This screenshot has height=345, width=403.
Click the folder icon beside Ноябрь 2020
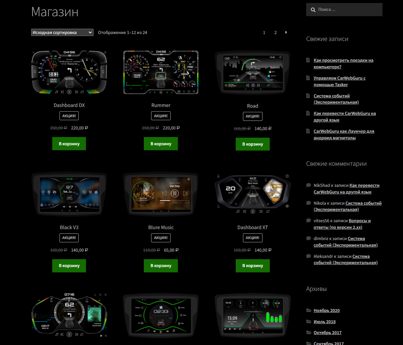[x=309, y=310]
